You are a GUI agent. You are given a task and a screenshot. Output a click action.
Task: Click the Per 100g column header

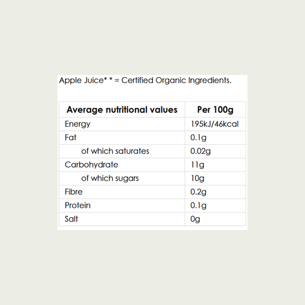point(215,110)
